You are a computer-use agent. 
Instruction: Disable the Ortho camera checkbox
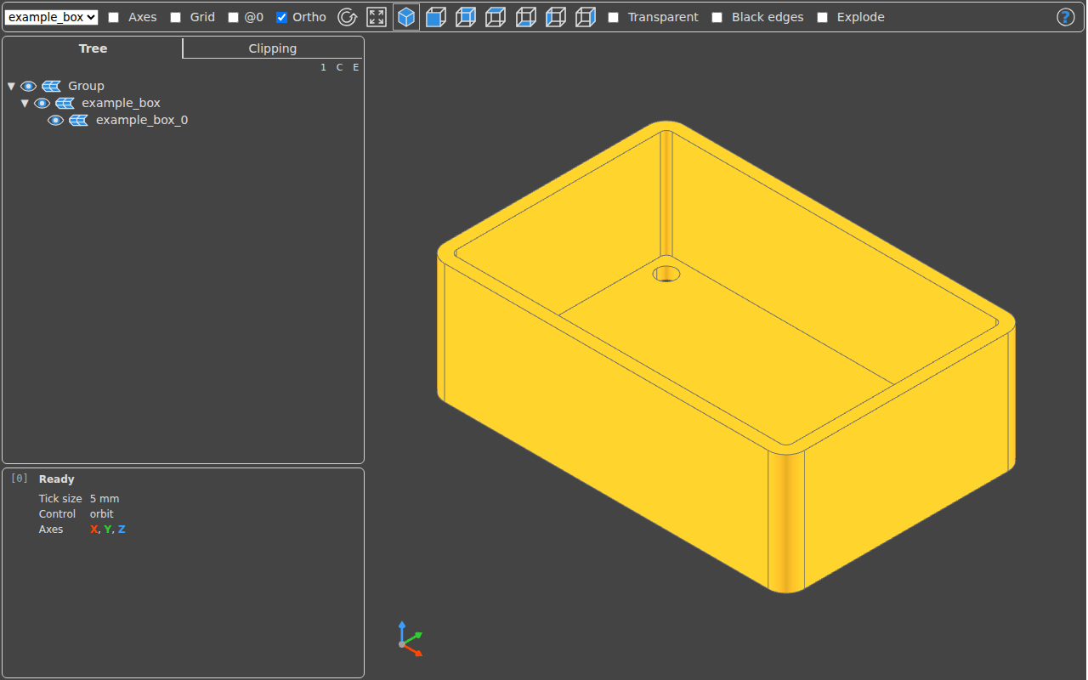click(282, 17)
